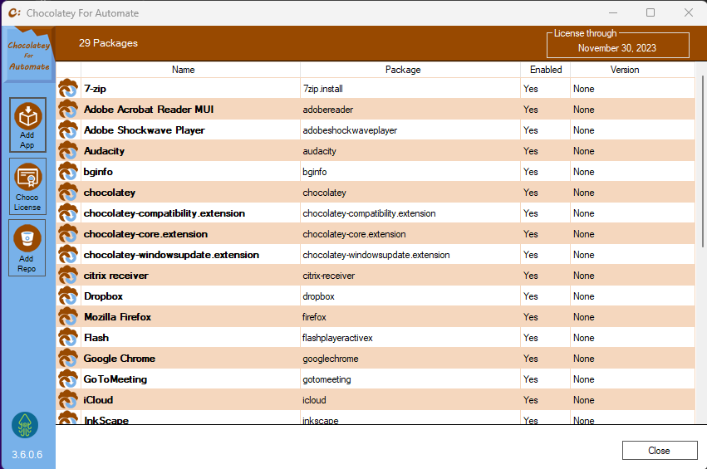707x469 pixels.
Task: Click the squid logo above version number
Action: coord(25,425)
